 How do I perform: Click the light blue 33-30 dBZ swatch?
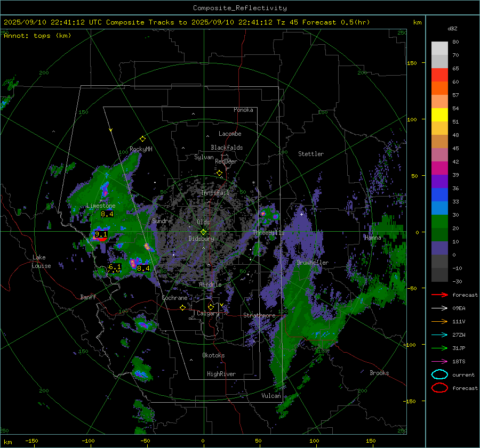point(439,208)
